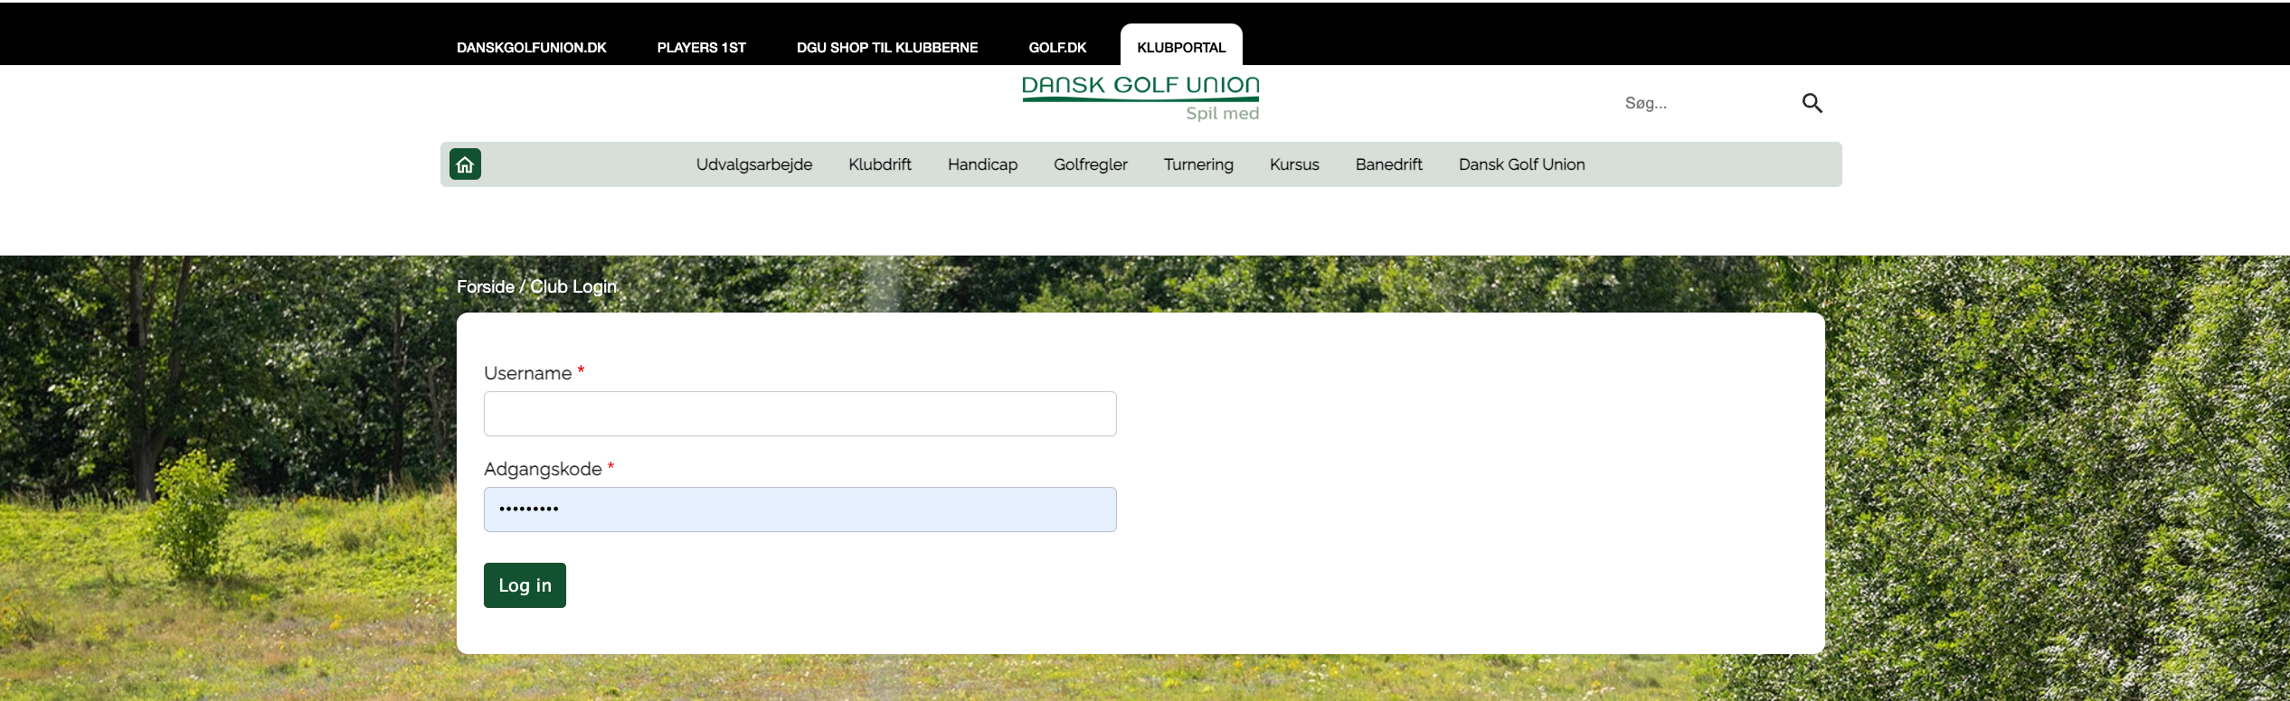Click the green home icon

coord(465,164)
